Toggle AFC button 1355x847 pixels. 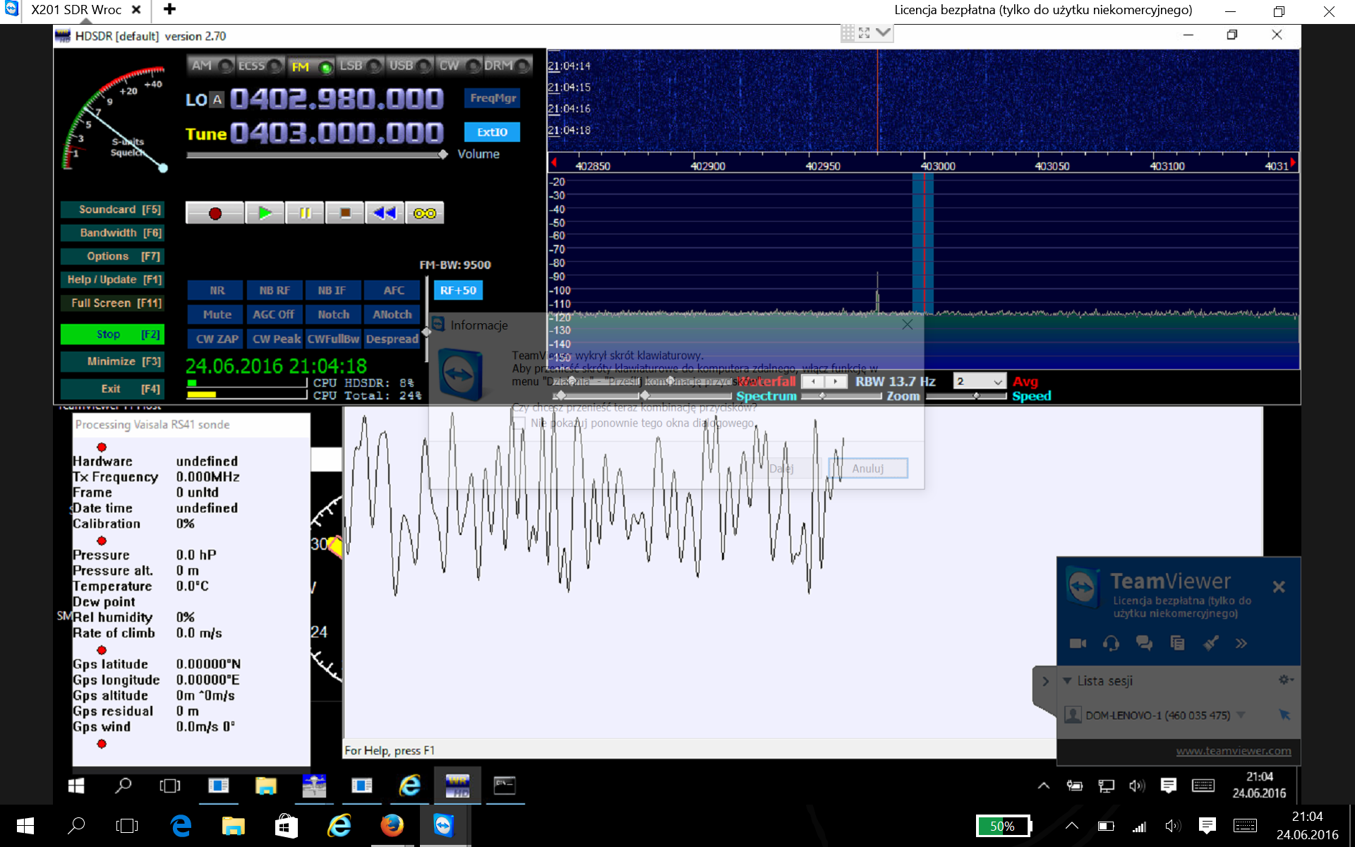coord(392,291)
